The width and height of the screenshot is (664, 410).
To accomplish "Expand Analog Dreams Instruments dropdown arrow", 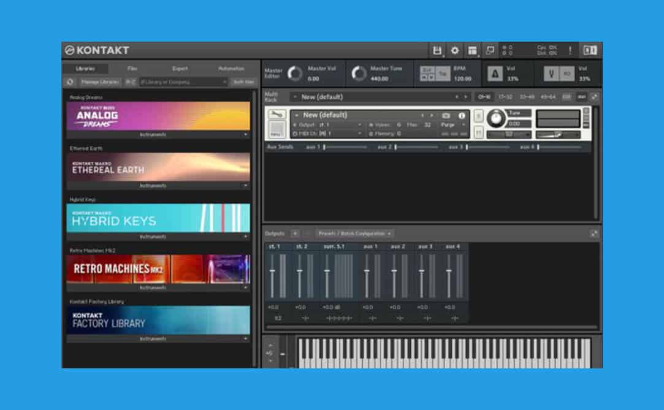I will coord(246,135).
